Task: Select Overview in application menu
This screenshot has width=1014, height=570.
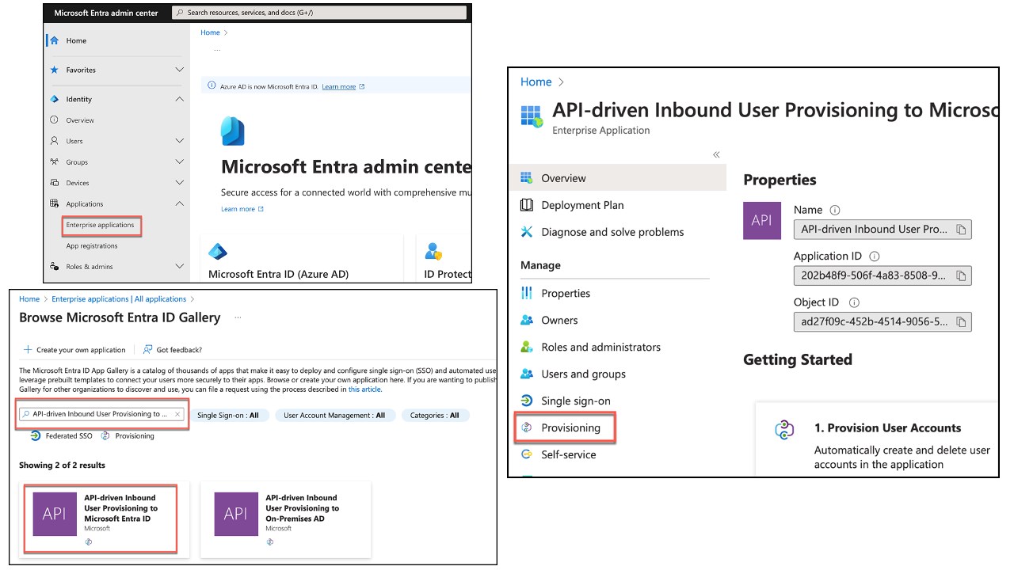Action: coord(619,178)
